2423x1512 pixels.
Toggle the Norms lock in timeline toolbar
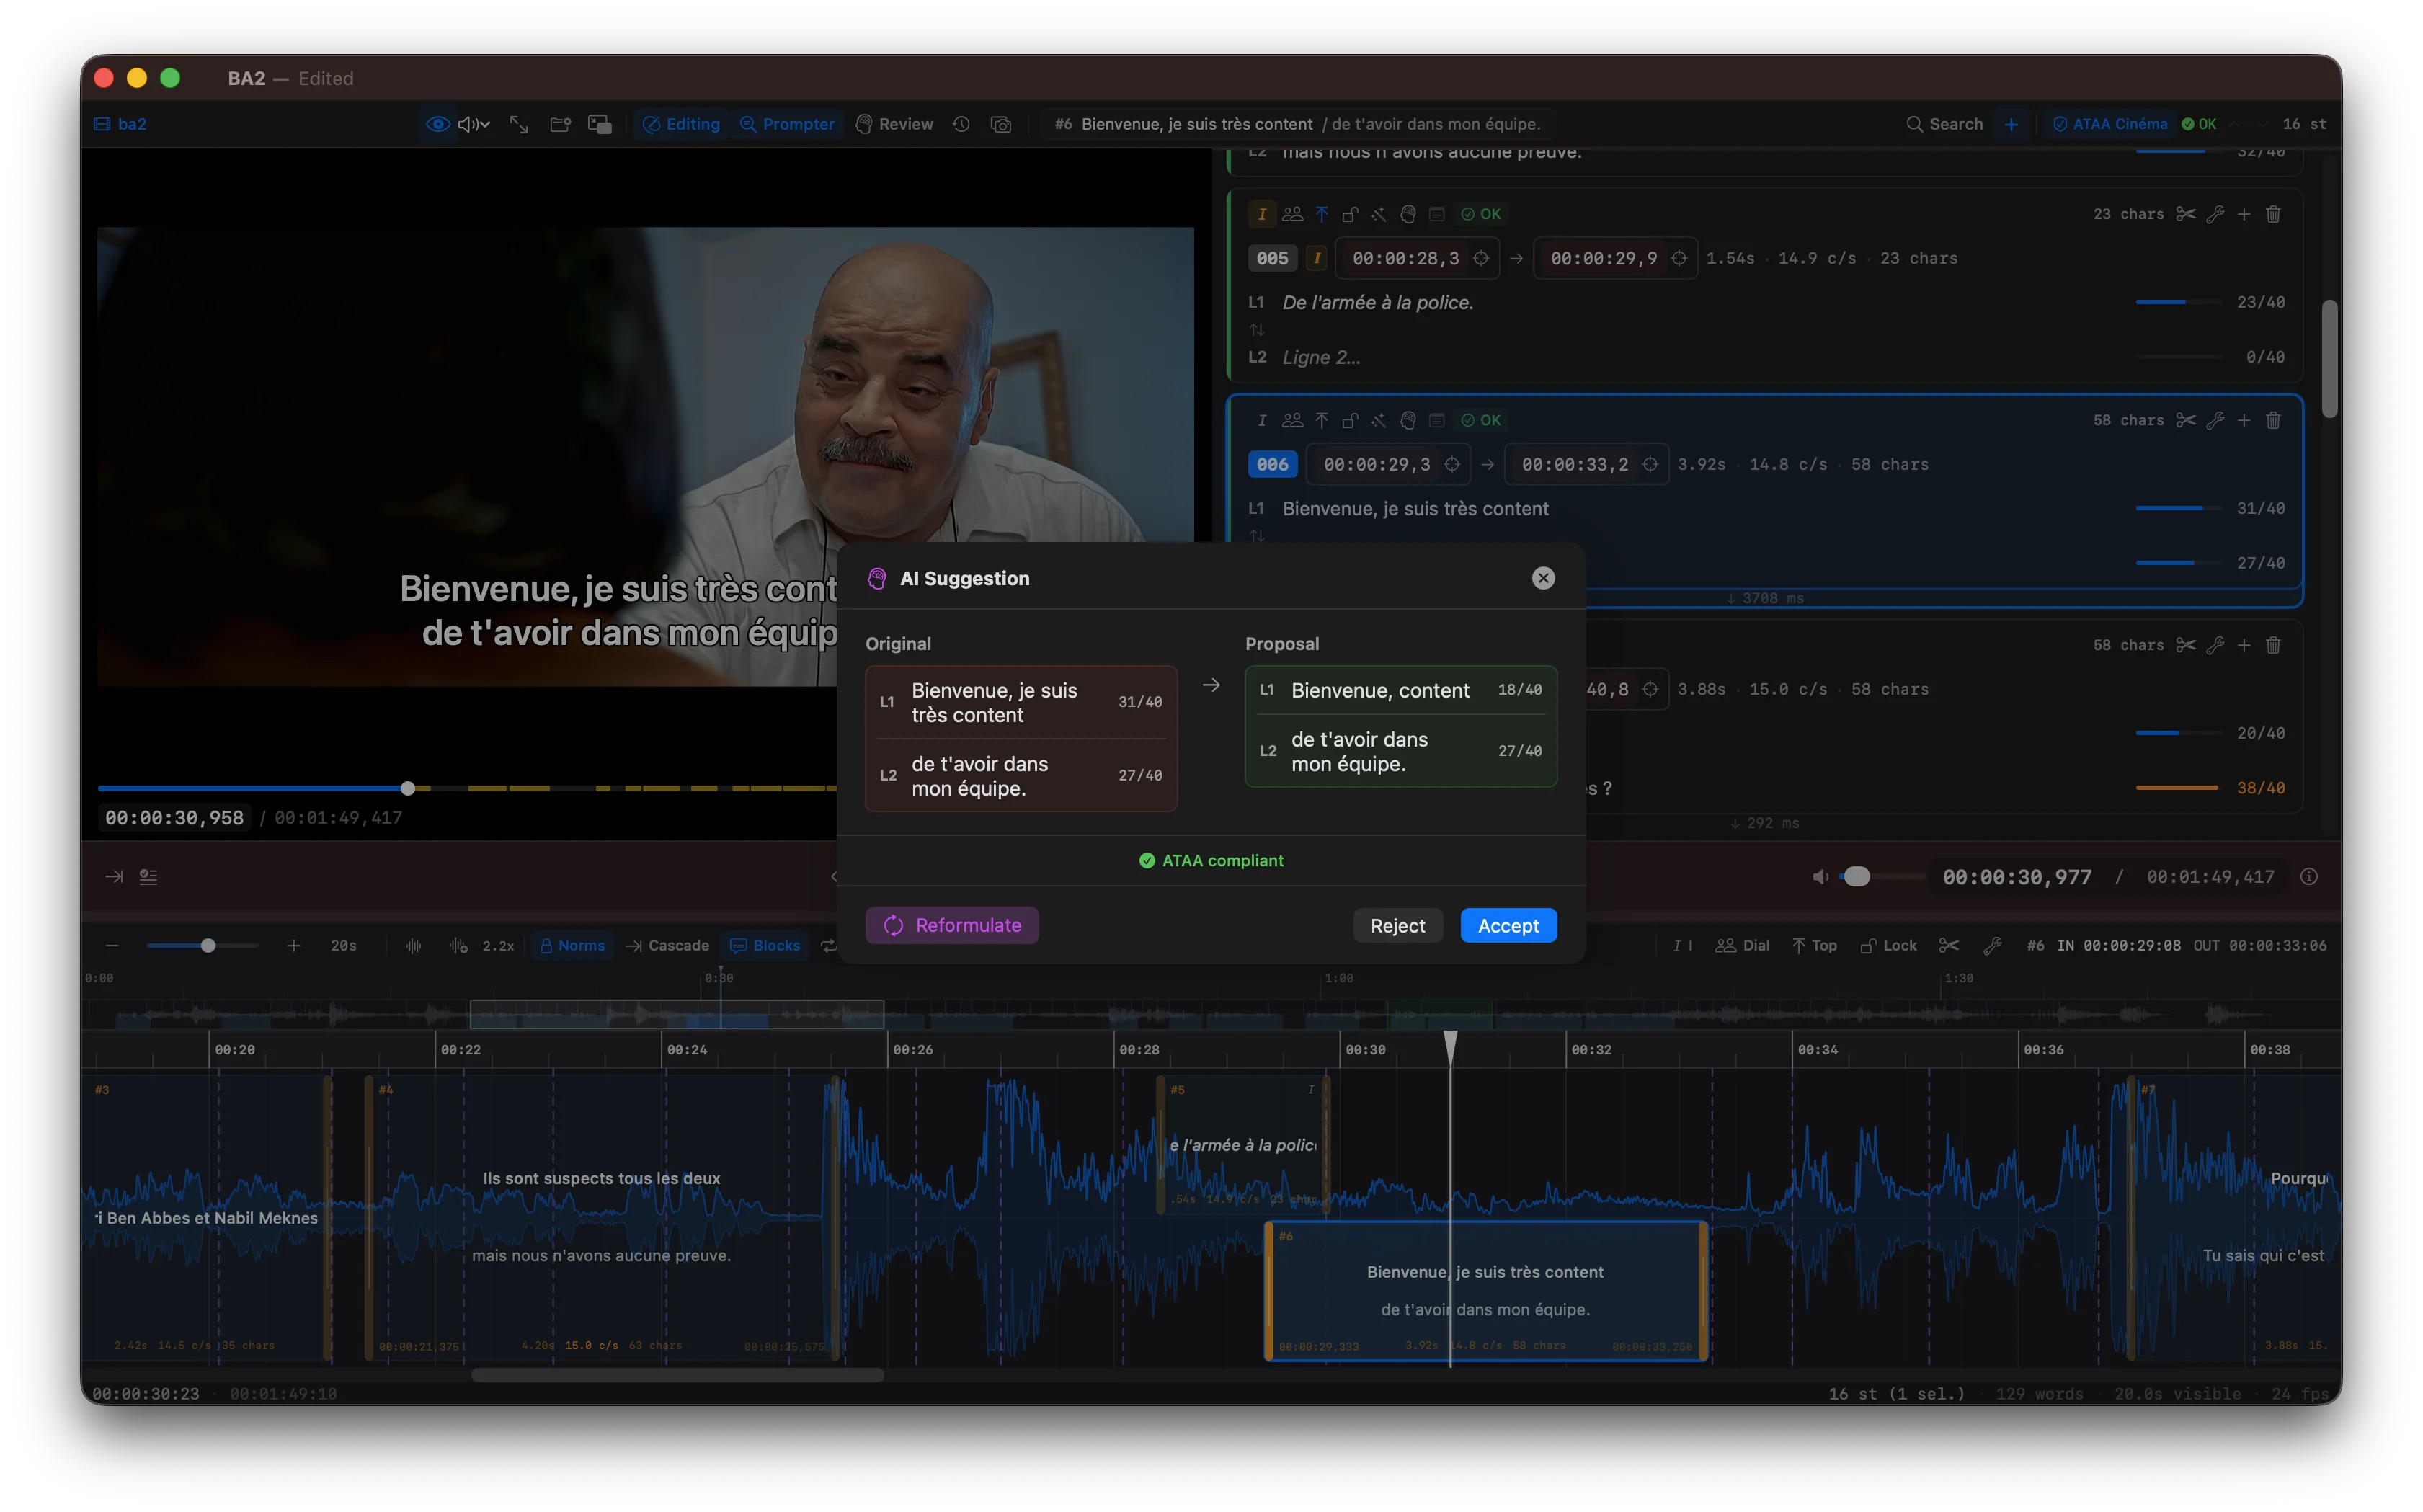click(572, 945)
